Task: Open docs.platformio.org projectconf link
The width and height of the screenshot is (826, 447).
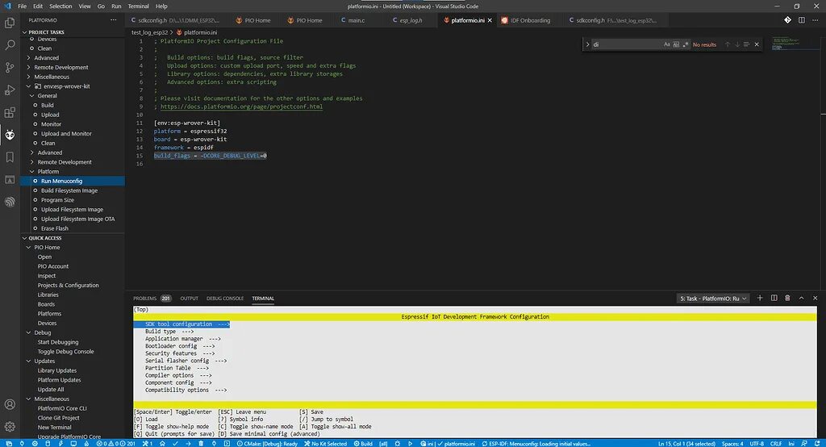Action: (241, 107)
